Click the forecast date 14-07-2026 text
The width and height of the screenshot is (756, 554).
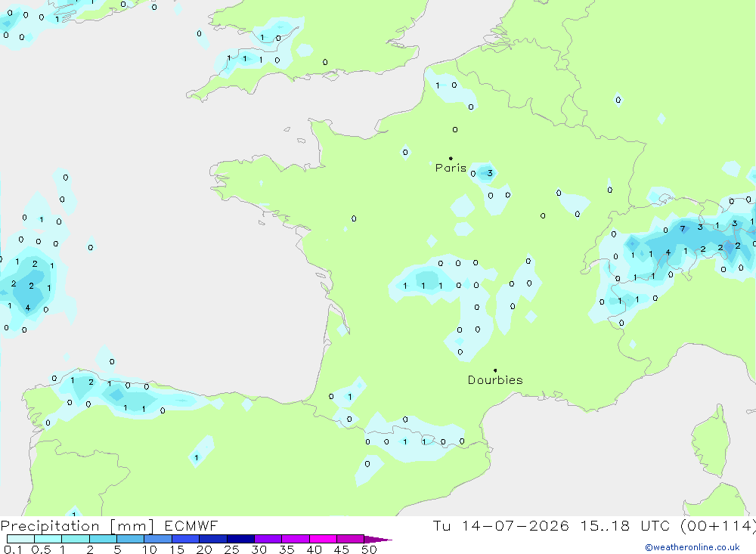pyautogui.click(x=515, y=526)
